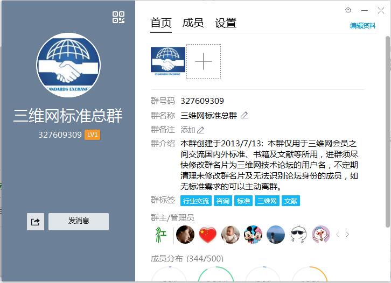Minimize the group profile window

coord(365,10)
